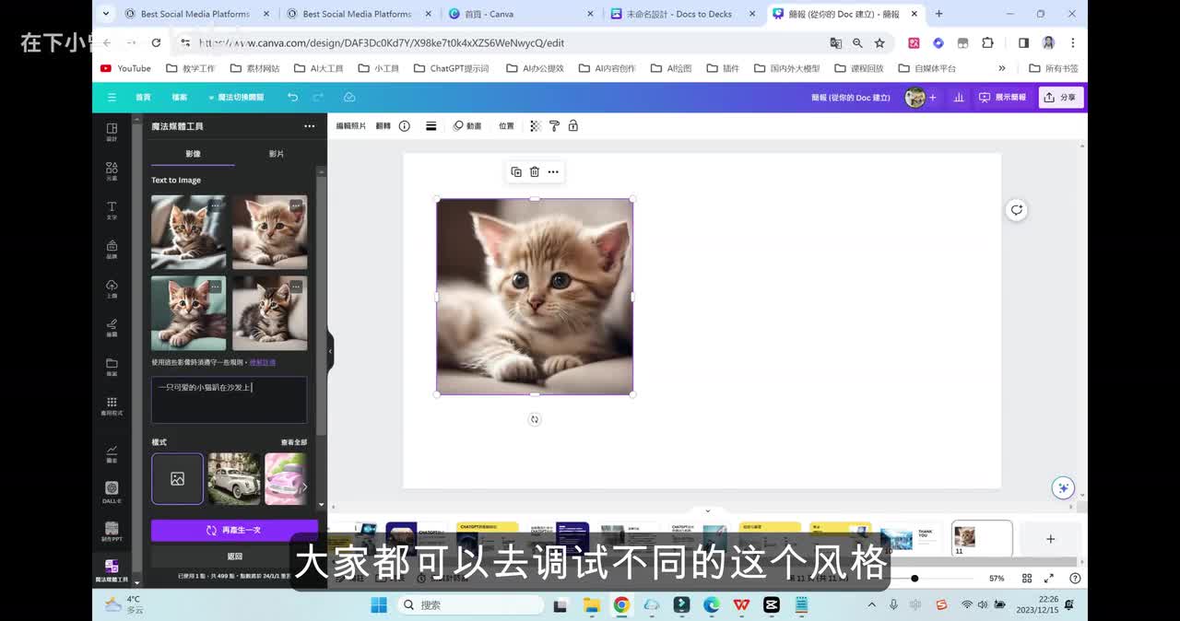1180x621 pixels.
Task: Click the lock icon in the toolbar
Action: pyautogui.click(x=572, y=126)
